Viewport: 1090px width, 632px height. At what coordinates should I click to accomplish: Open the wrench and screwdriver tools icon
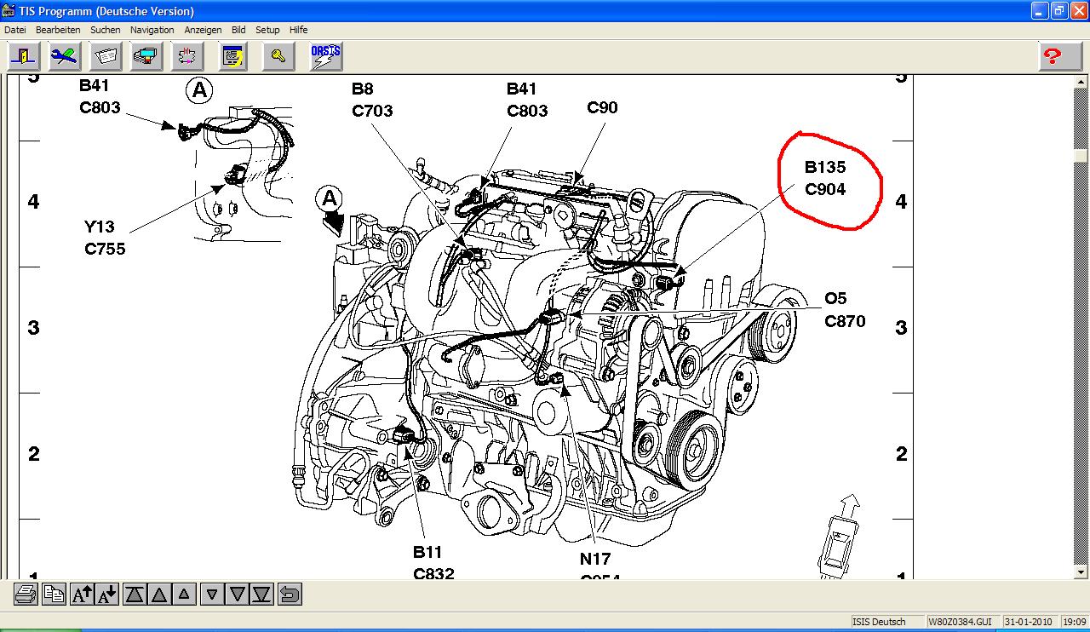(x=64, y=56)
